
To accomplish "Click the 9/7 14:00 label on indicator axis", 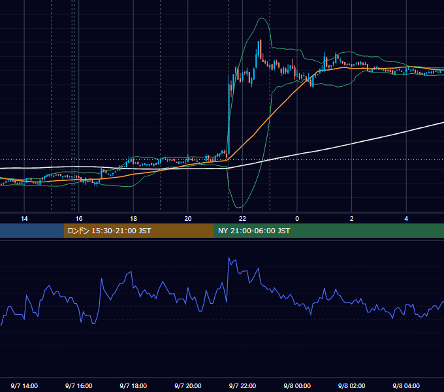I will click(x=24, y=385).
